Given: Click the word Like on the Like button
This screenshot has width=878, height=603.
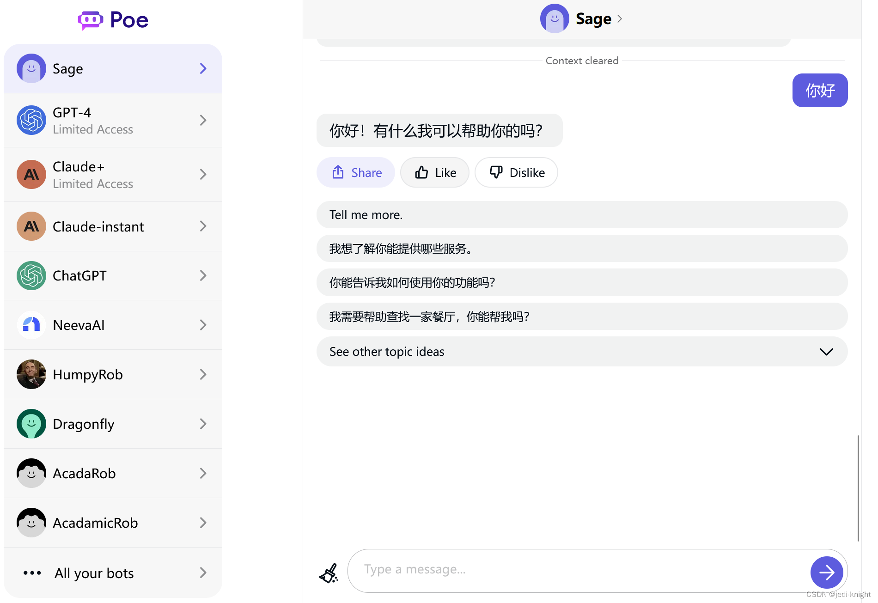Looking at the screenshot, I should tap(445, 173).
